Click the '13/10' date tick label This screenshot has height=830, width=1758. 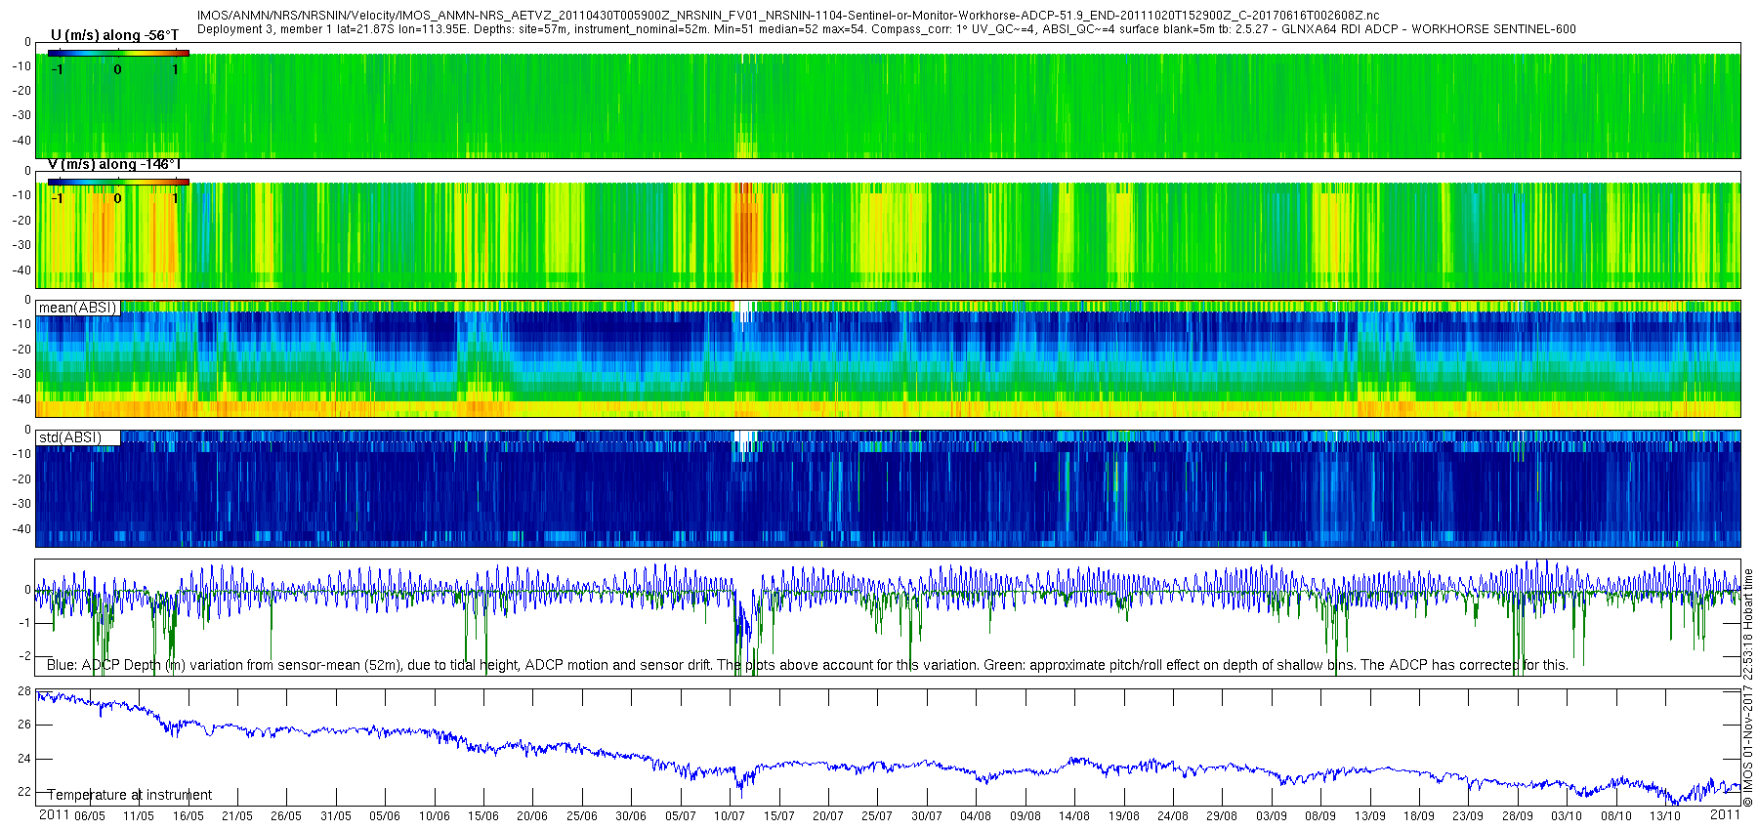point(1665,816)
